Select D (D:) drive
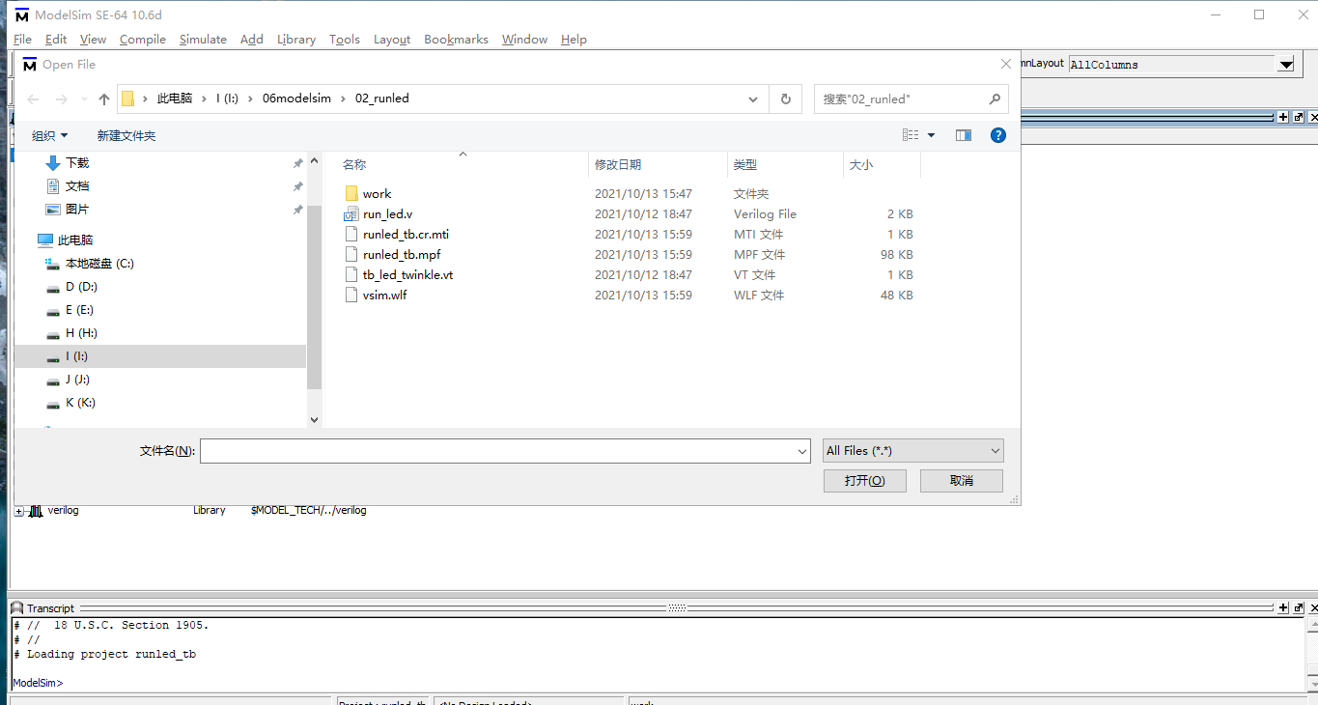The width and height of the screenshot is (1318, 705). pyautogui.click(x=81, y=287)
